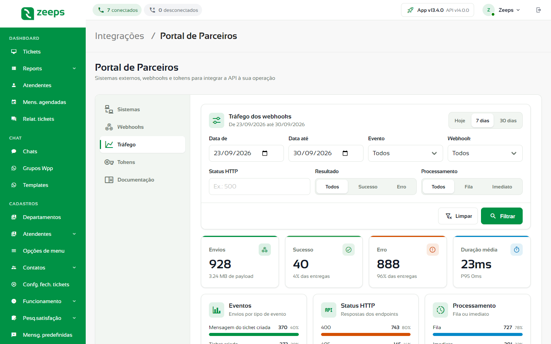Click the Fila blue progress bar

click(478, 334)
